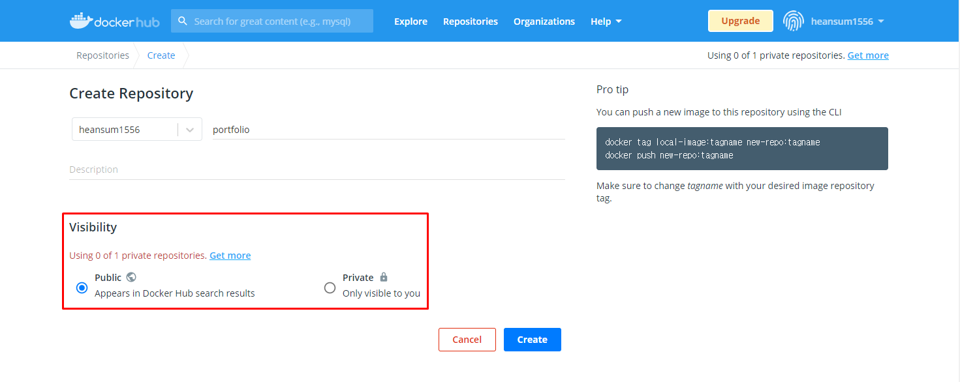Click the Create Repository heading
The width and height of the screenshot is (960, 382).
131,93
